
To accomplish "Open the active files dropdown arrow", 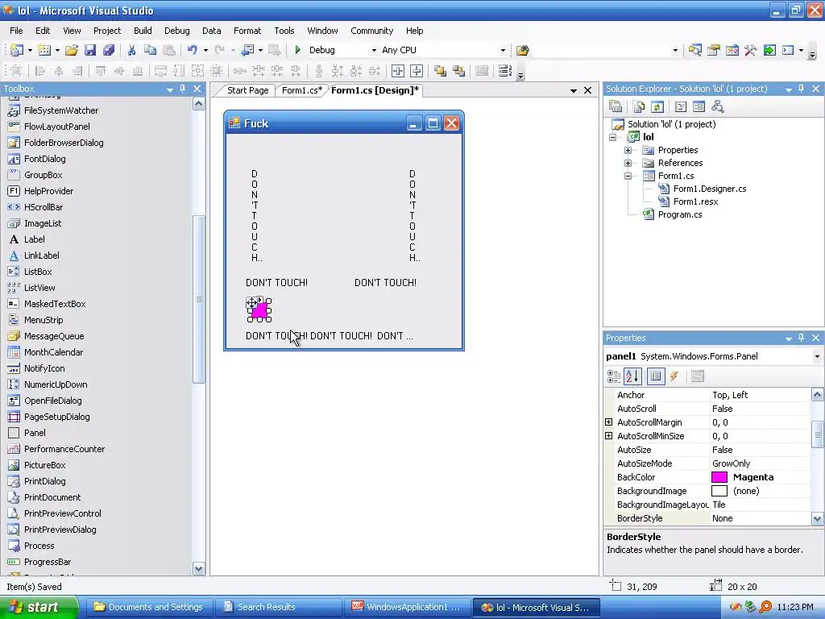I will [574, 90].
